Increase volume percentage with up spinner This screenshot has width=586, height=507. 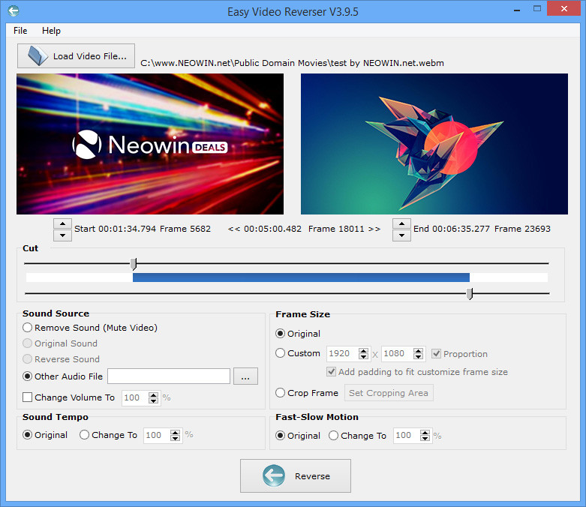pos(153,394)
